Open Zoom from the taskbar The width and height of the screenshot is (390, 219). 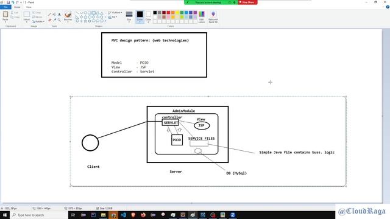coord(233,215)
